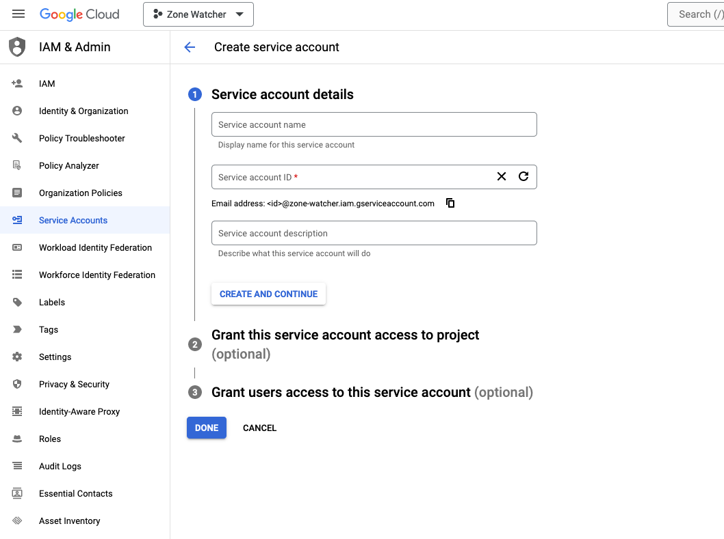The height and width of the screenshot is (539, 724).
Task: Open the Zone Watcher project selector
Action: pos(198,14)
